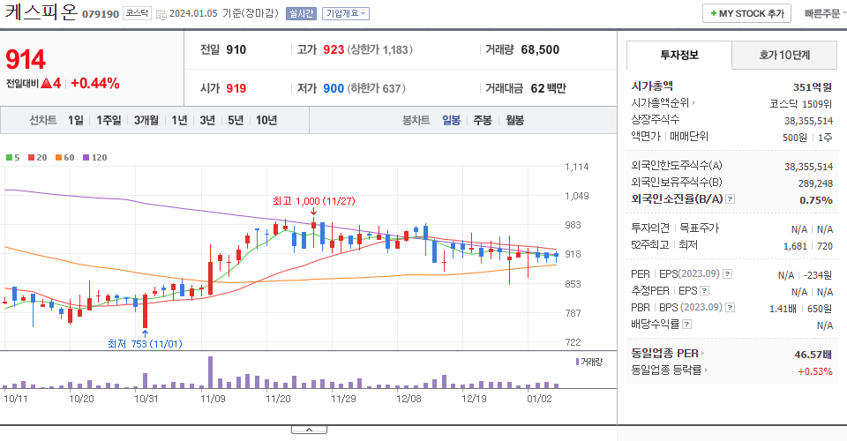The image size is (847, 441).
Task: Click help icon beside PER EPS(2023.09)
Action: pyautogui.click(x=728, y=274)
